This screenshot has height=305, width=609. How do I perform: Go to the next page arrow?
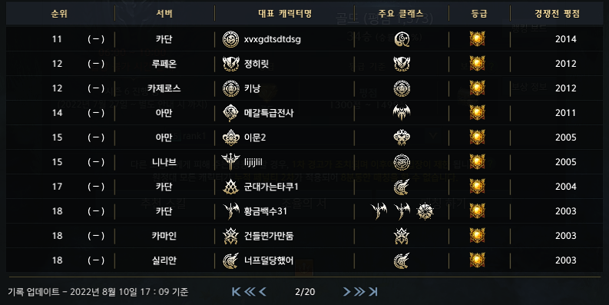346,291
